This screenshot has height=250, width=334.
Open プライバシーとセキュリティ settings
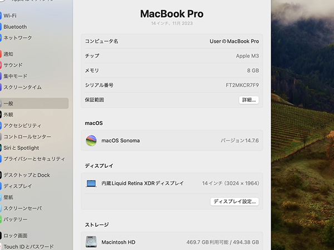point(35,159)
